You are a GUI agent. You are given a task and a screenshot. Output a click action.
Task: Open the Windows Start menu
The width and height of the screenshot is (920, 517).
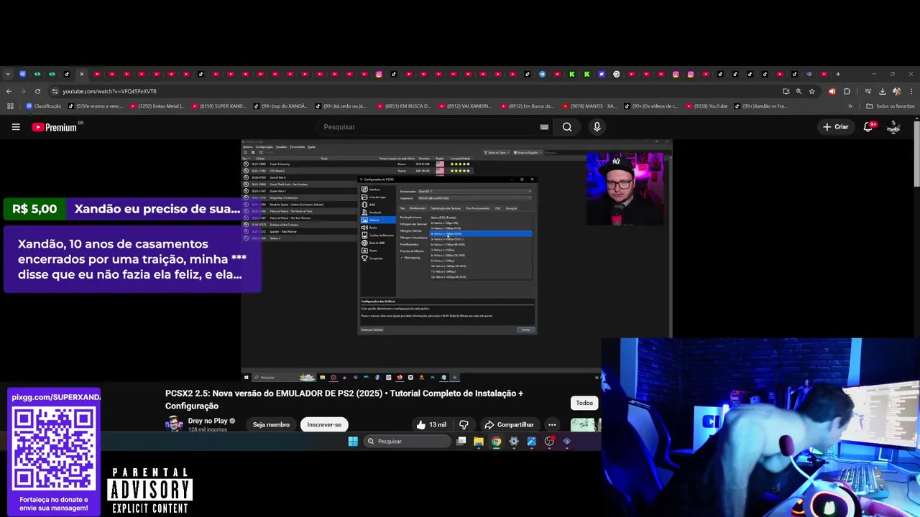coord(353,441)
